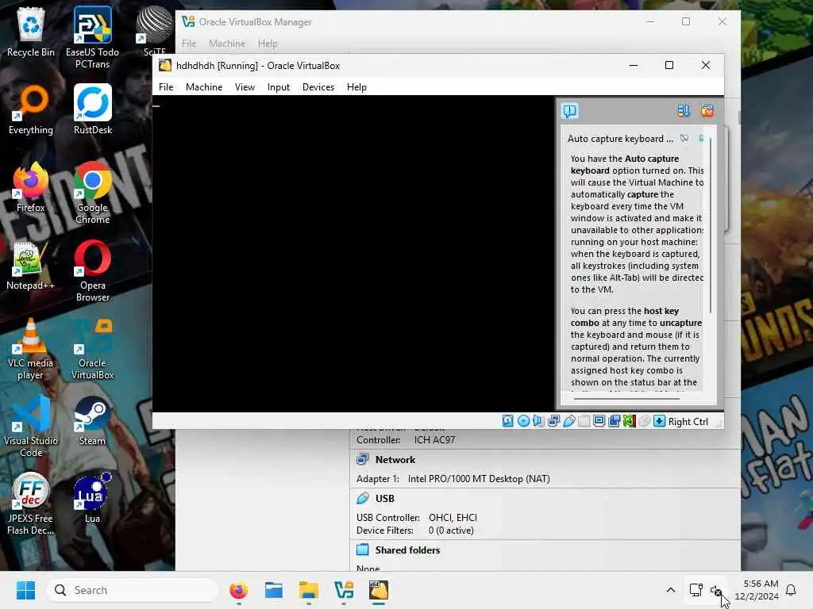Click the notification order toggle icon

pos(684,111)
